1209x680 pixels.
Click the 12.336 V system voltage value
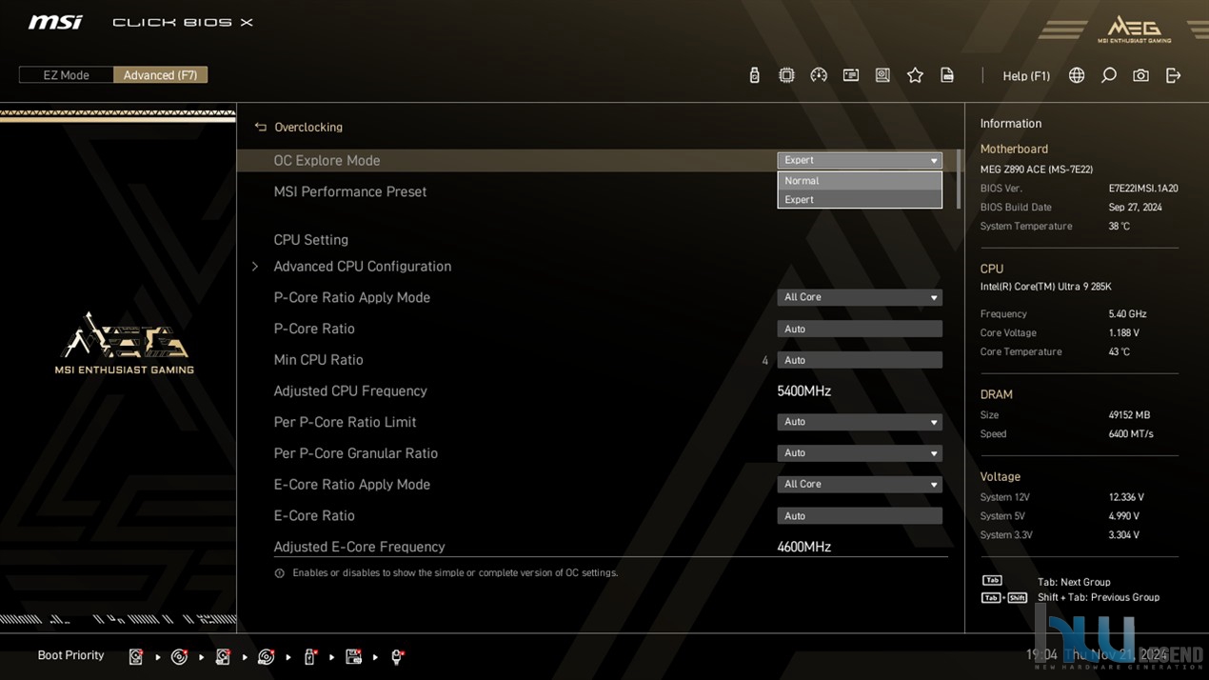(1126, 497)
